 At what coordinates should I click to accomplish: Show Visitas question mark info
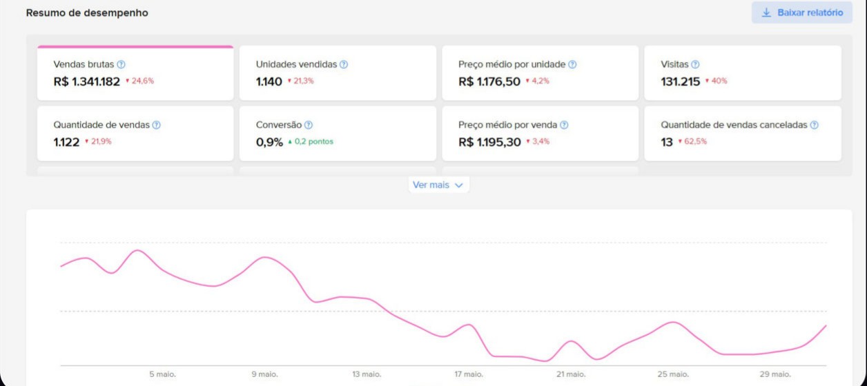tap(695, 64)
